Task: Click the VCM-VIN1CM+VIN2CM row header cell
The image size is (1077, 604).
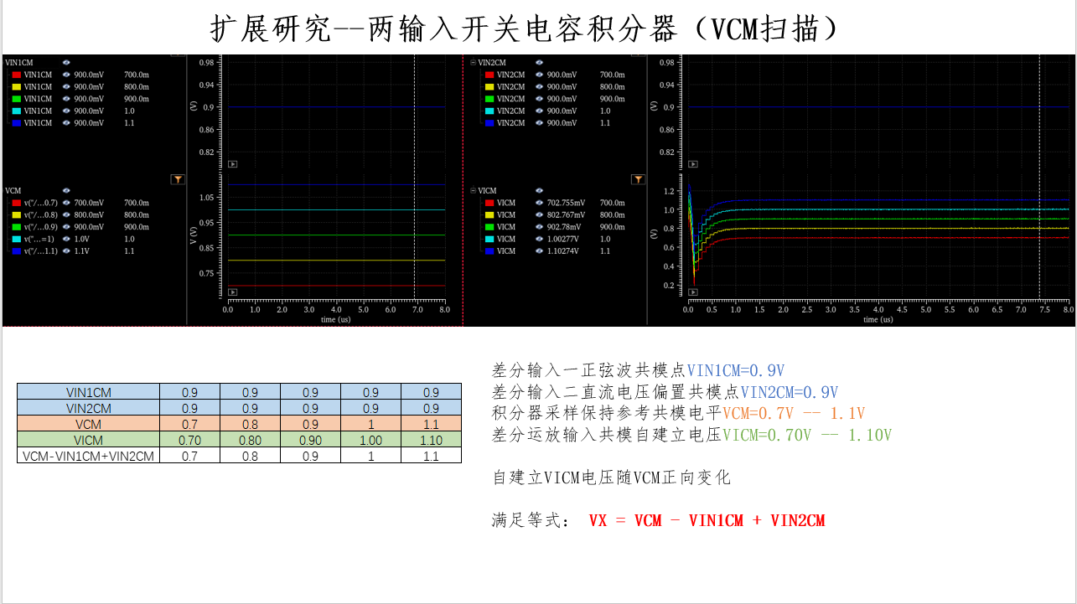Action: [89, 456]
